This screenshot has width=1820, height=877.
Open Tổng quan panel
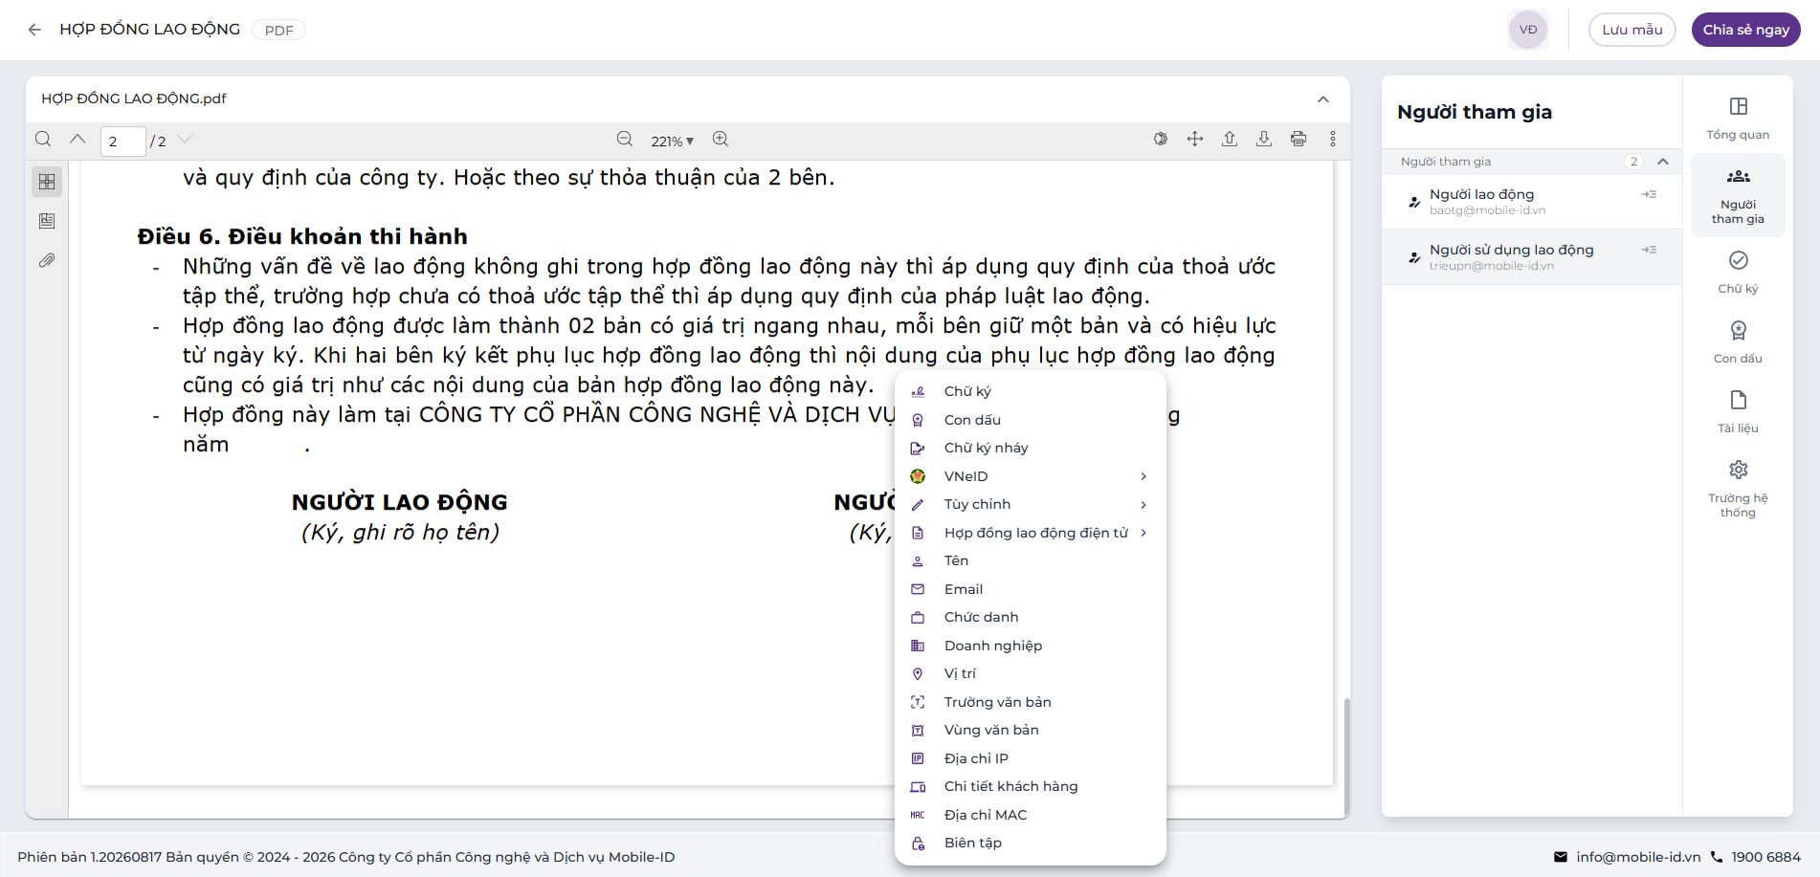coord(1738,119)
